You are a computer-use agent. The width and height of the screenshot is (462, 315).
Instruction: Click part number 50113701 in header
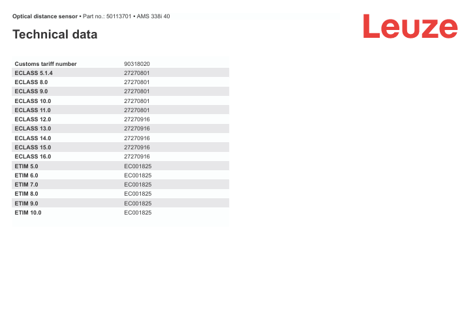(119, 16)
